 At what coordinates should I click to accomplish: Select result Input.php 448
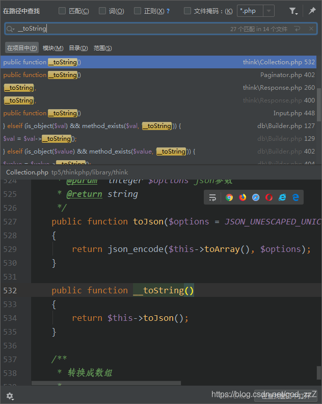pyautogui.click(x=158, y=113)
